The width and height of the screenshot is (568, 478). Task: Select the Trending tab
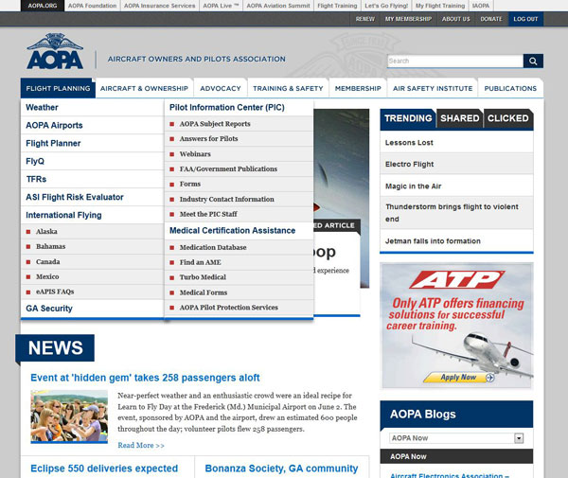click(x=408, y=118)
